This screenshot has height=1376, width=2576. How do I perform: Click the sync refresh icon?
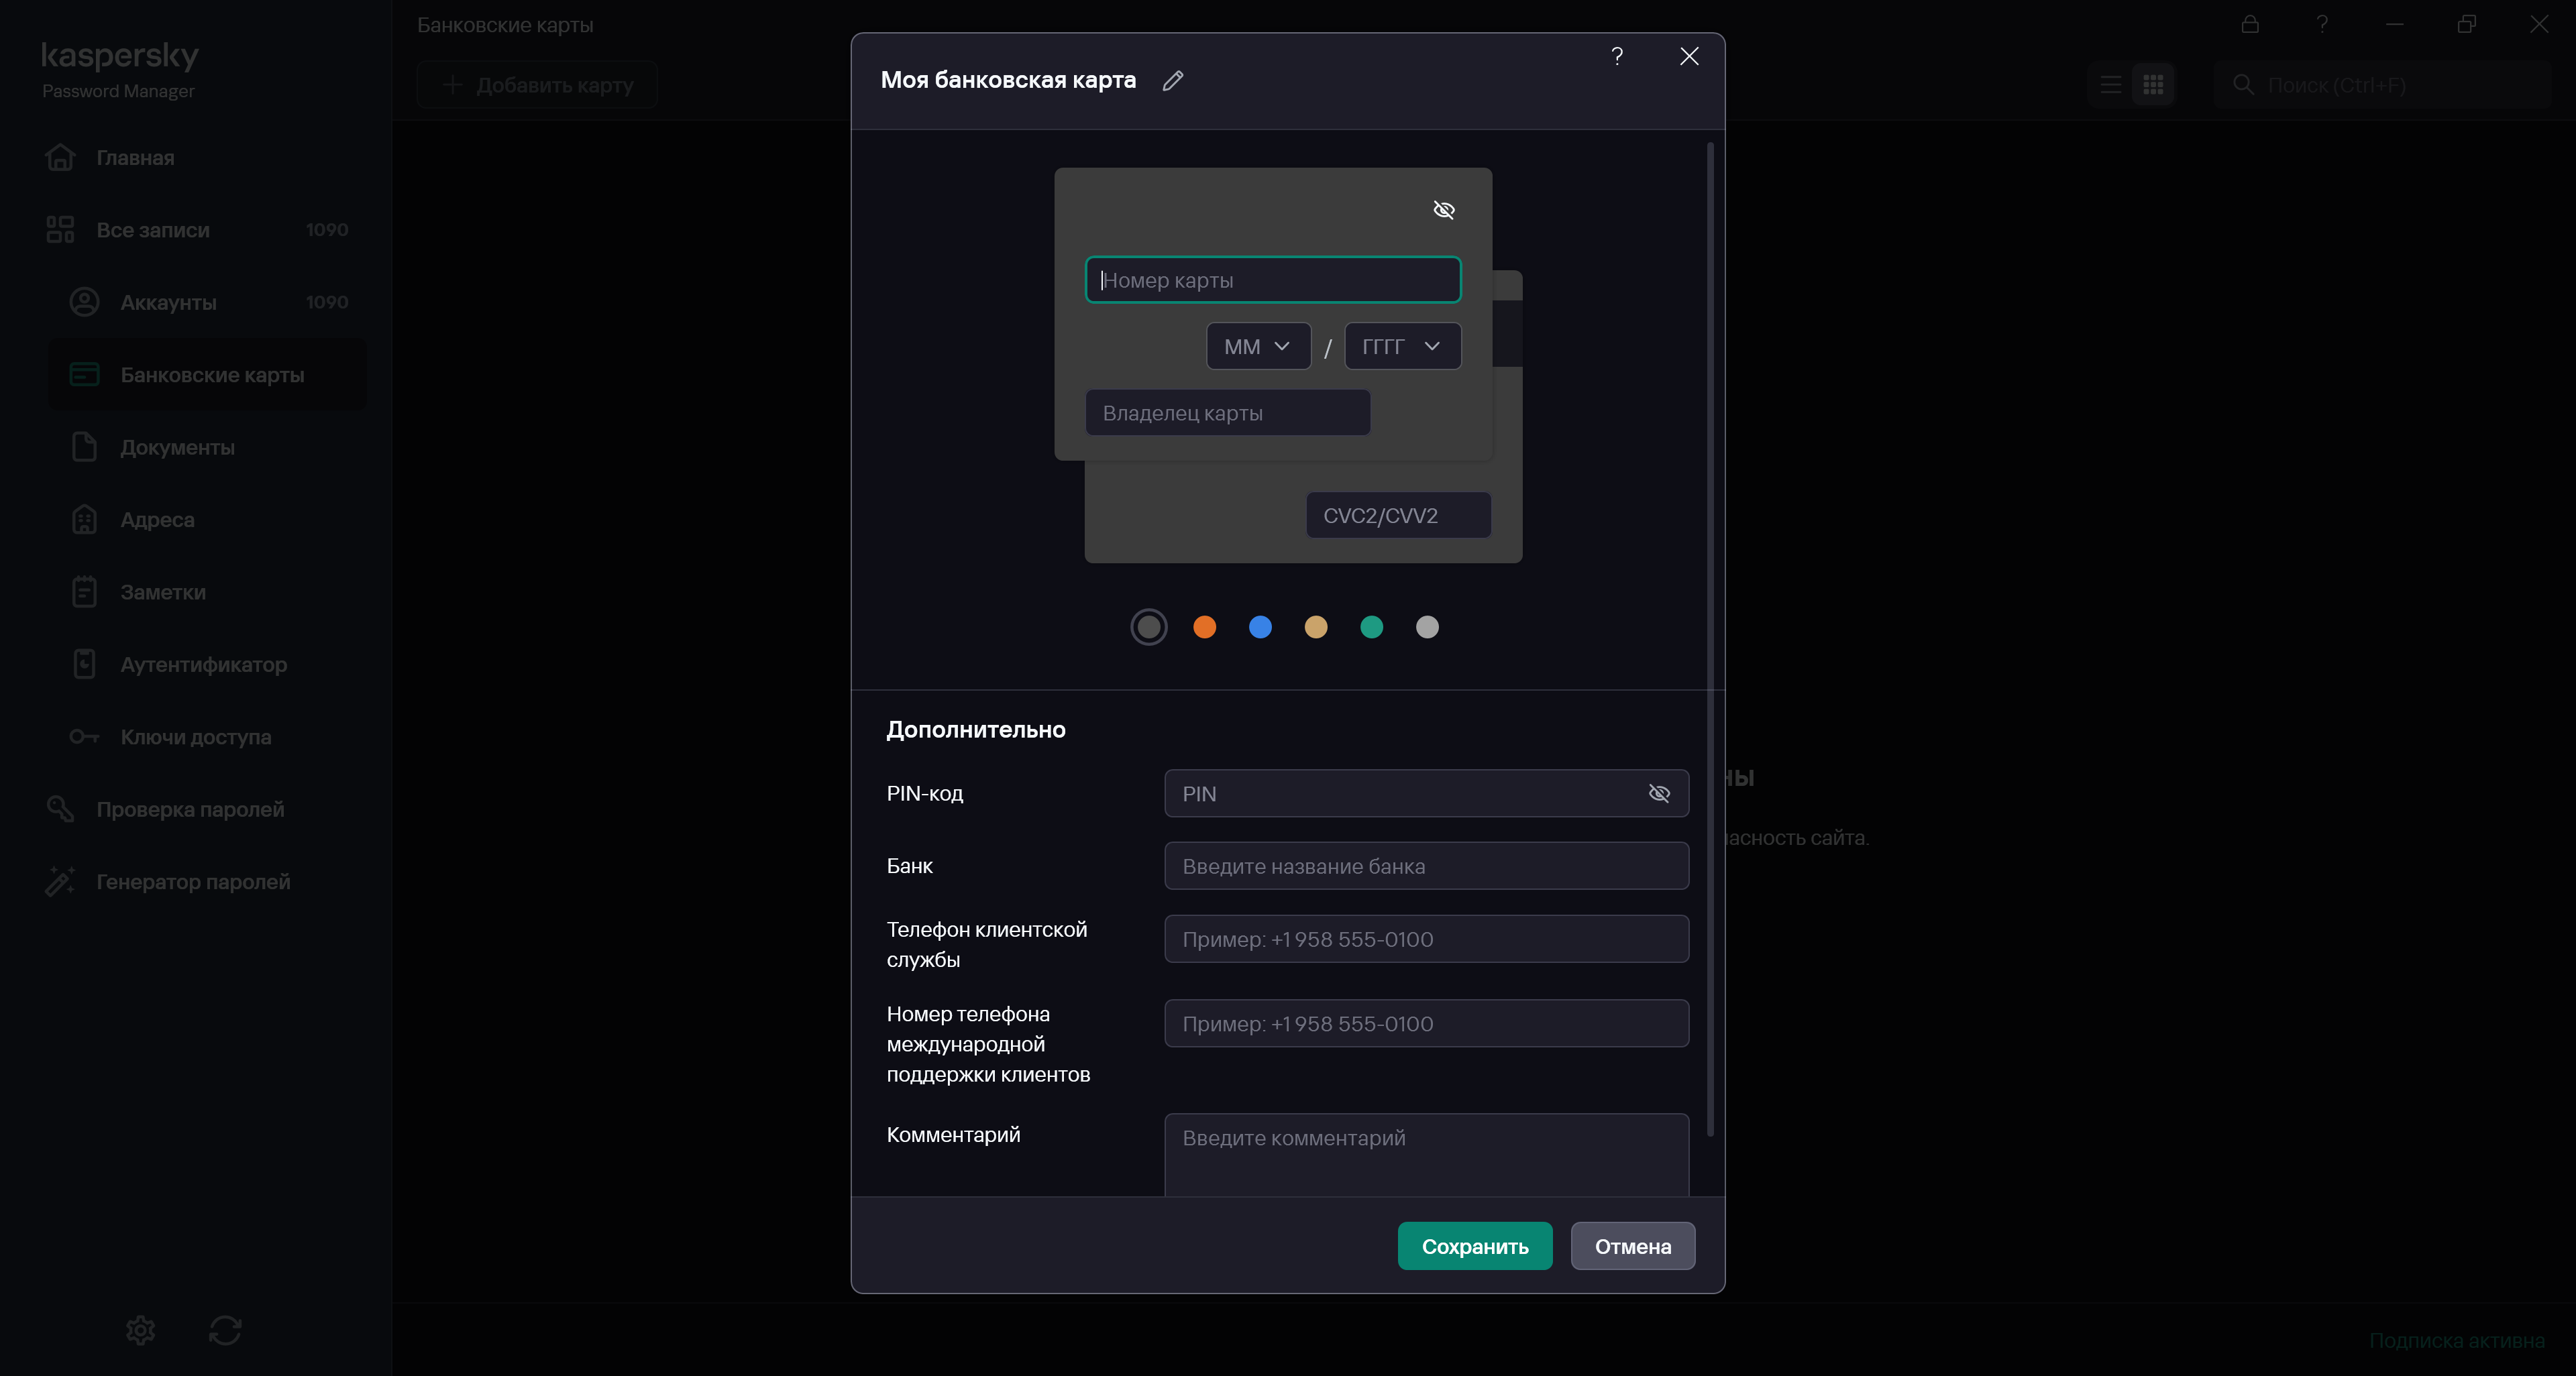click(x=225, y=1330)
